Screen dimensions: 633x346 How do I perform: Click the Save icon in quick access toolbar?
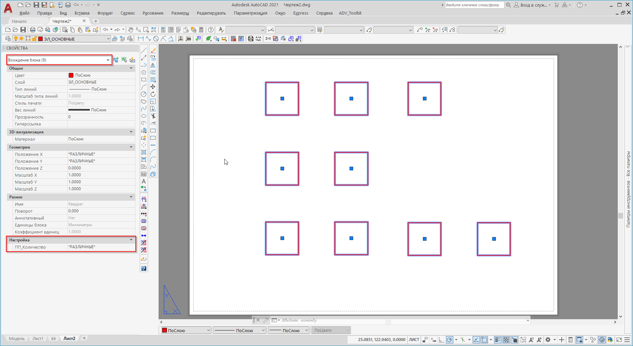pyautogui.click(x=36, y=5)
